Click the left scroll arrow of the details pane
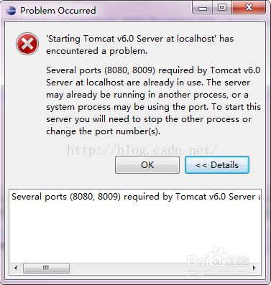This screenshot has width=271, height=285. 16,268
